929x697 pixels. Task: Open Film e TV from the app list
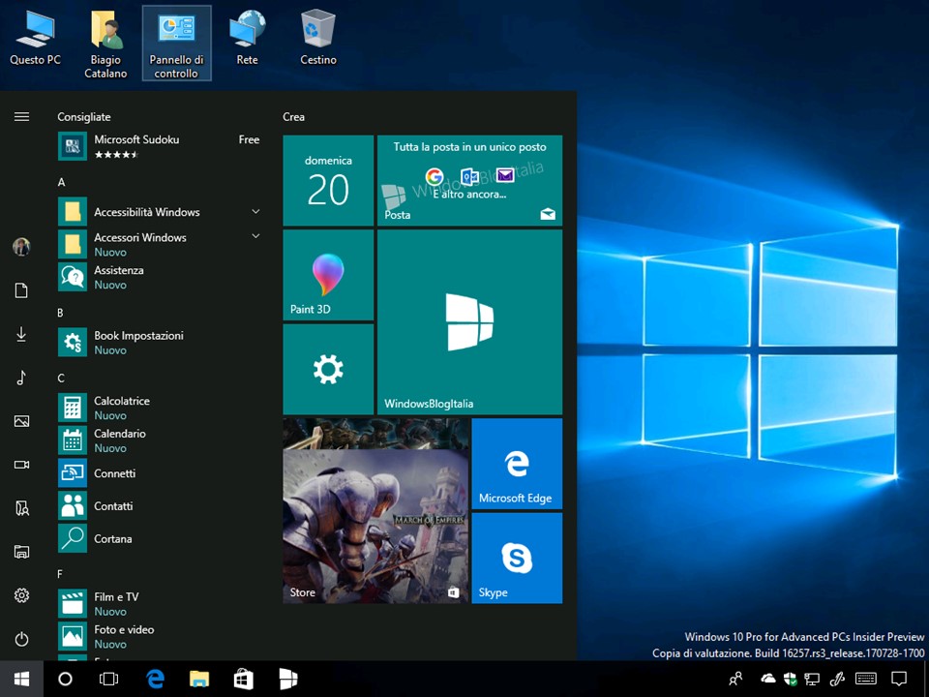[x=160, y=603]
